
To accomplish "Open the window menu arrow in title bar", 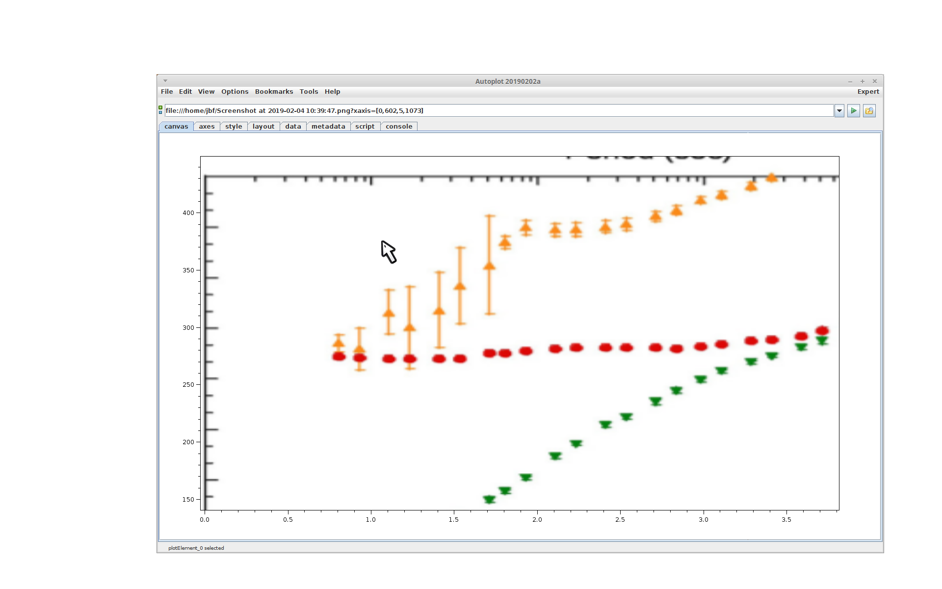I will pos(165,81).
